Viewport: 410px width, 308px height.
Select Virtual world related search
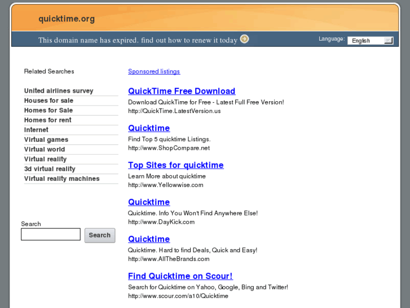coord(45,149)
